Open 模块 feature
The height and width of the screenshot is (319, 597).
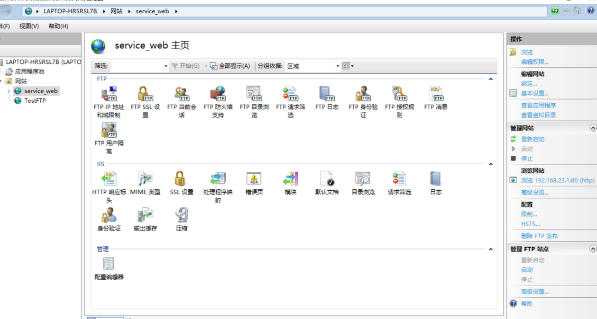[x=290, y=183]
